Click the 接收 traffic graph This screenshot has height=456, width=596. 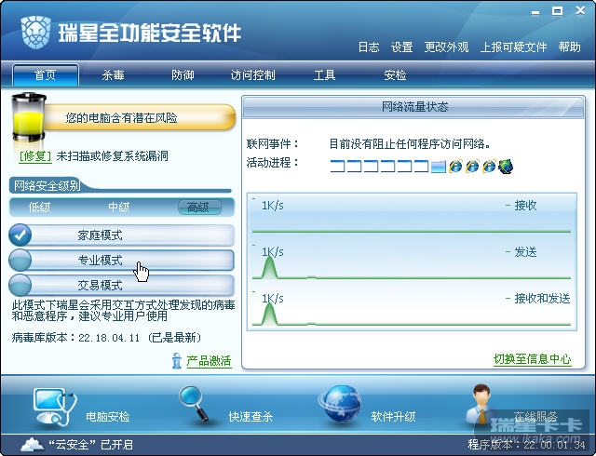(412, 215)
